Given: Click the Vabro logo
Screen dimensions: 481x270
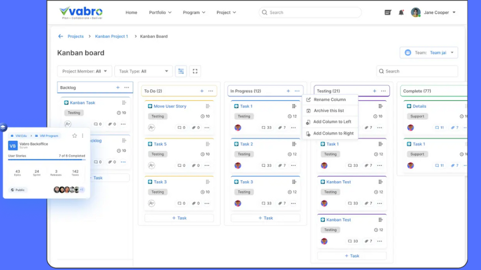Looking at the screenshot, I should tap(81, 13).
